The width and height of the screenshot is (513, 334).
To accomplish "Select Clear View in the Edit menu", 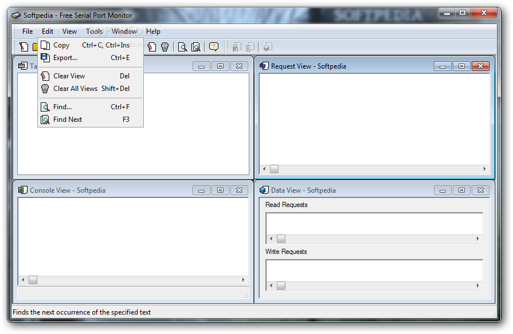I will (x=91, y=76).
